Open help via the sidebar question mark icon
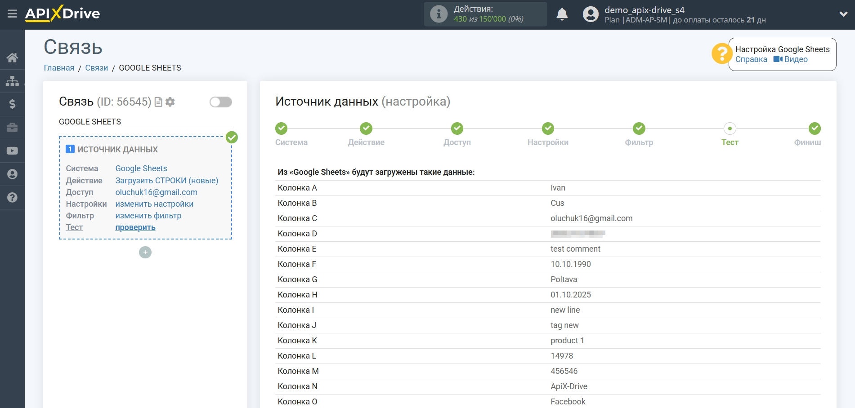The image size is (855, 408). pos(12,197)
